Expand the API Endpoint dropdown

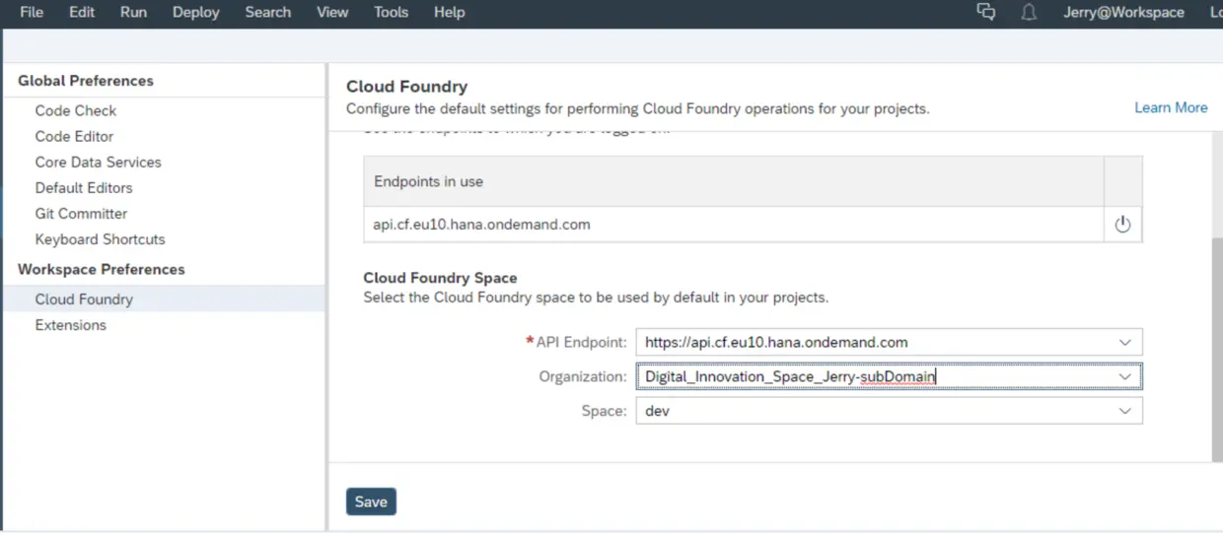(x=1124, y=343)
